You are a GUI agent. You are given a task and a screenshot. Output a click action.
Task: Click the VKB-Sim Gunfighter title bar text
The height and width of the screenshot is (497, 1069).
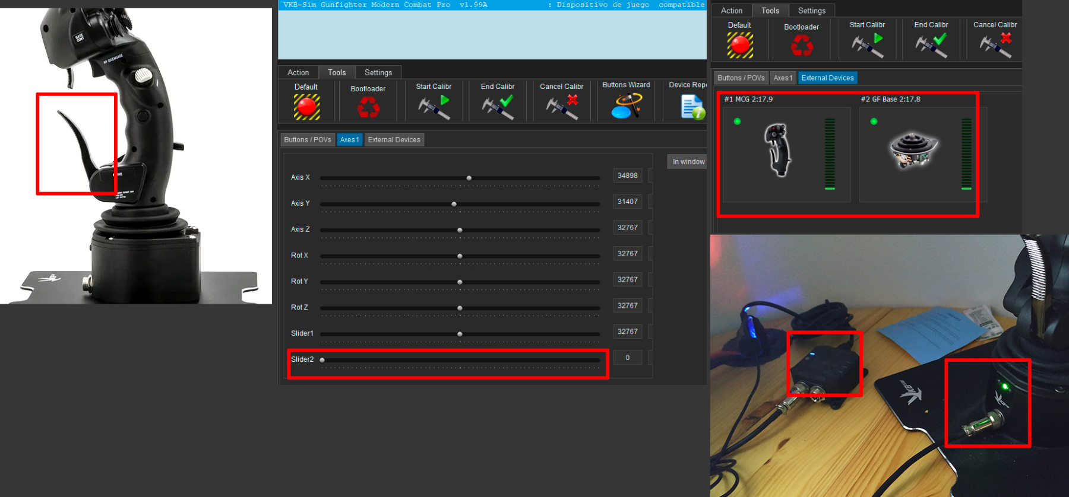(385, 5)
